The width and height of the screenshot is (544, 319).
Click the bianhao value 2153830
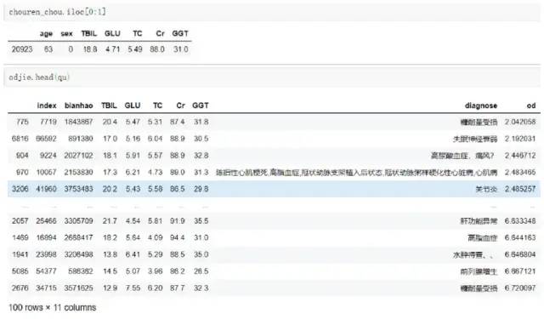[78, 172]
